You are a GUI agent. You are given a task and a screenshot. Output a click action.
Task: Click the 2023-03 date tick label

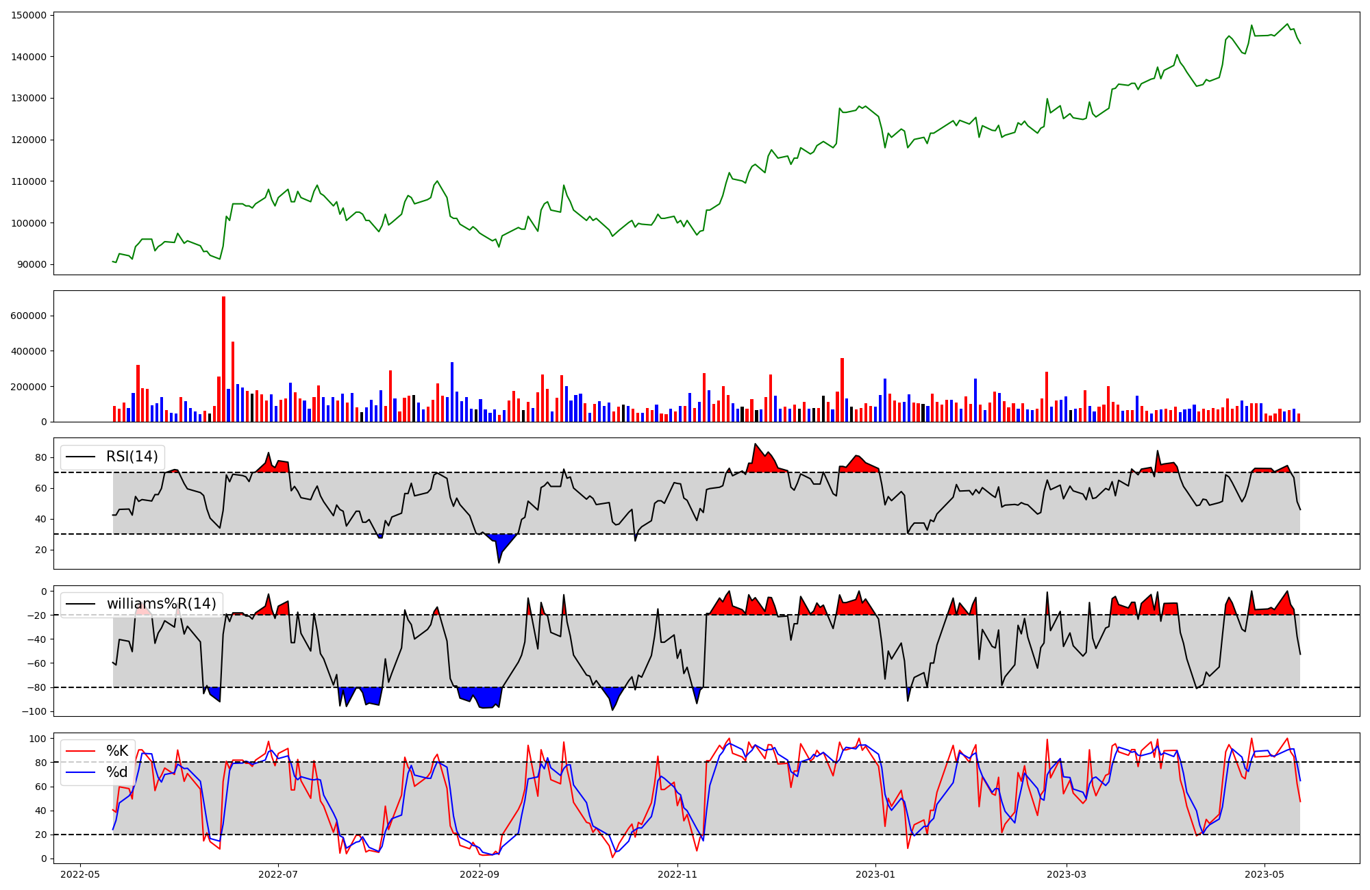1067,874
